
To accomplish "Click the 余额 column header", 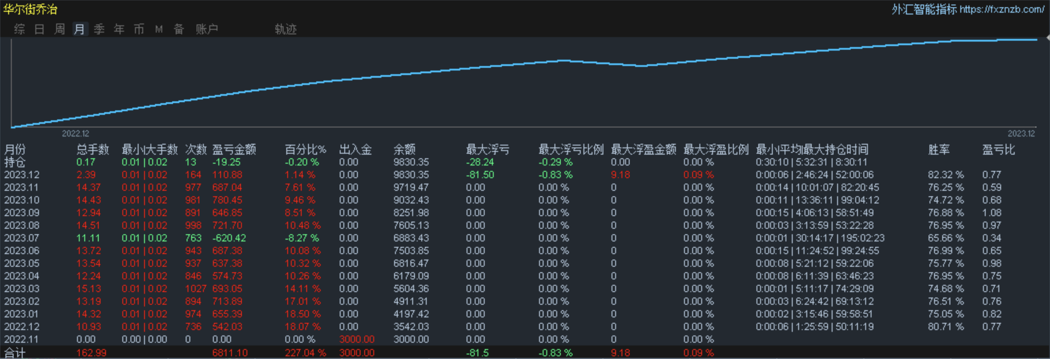I will click(x=405, y=149).
